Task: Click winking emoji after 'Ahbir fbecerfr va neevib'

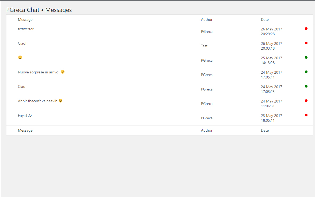Action: [60, 101]
